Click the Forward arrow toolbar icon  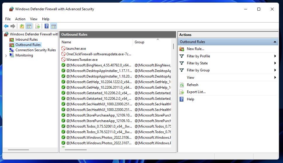[x=13, y=26]
